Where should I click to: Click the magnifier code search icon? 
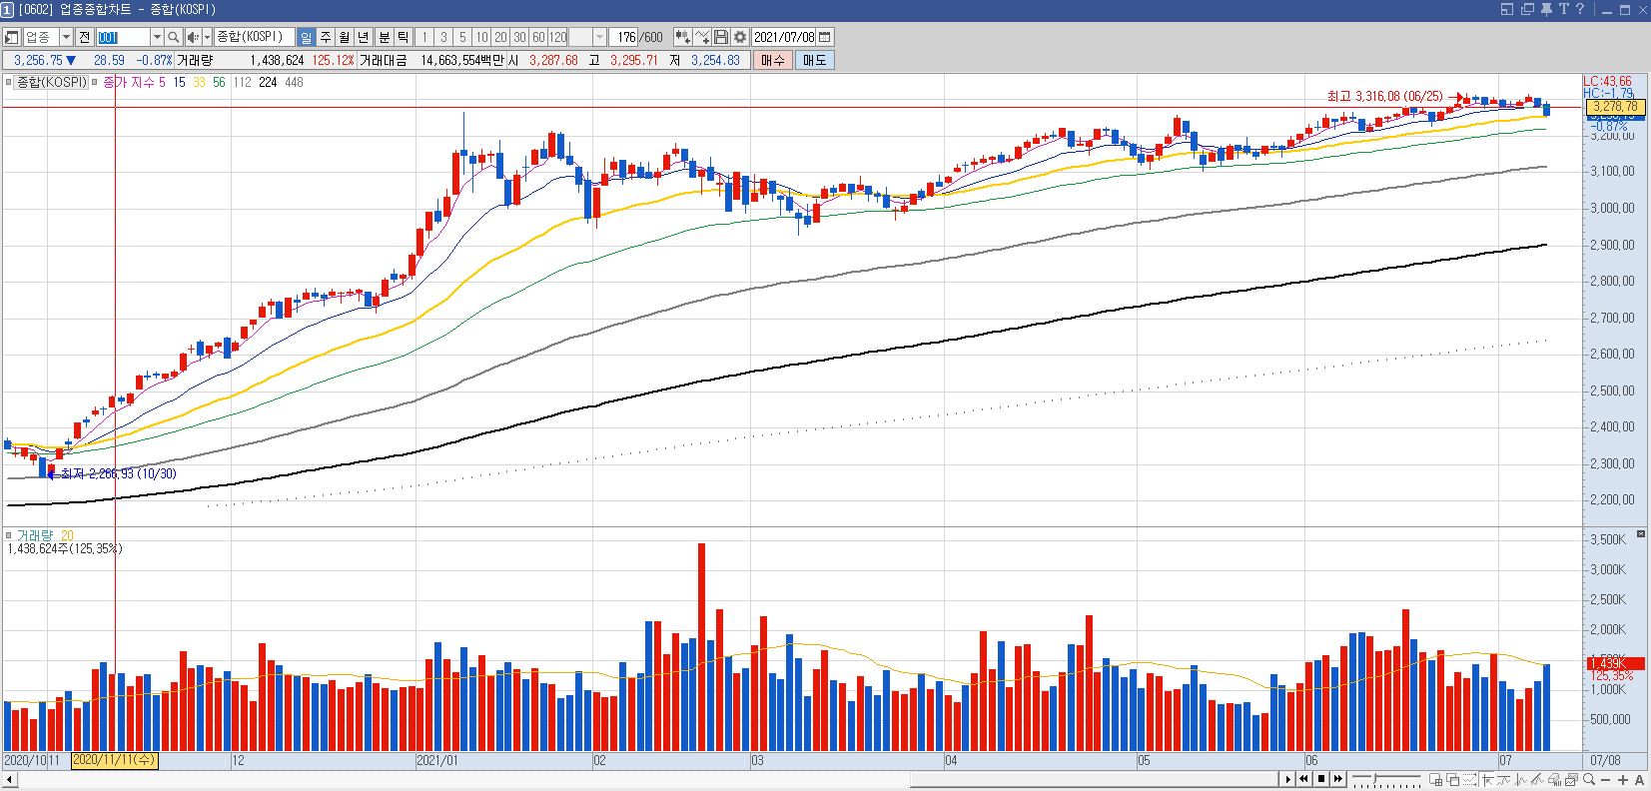(173, 37)
